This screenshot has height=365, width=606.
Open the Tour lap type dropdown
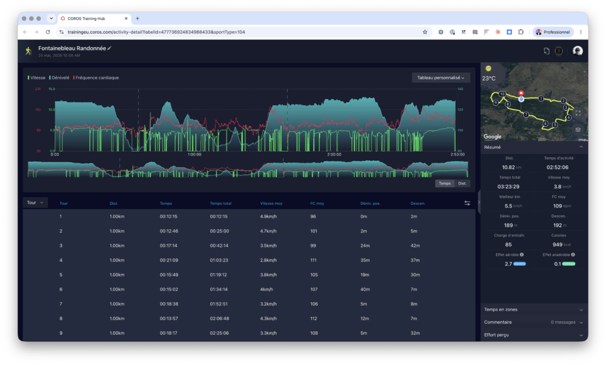pos(35,203)
